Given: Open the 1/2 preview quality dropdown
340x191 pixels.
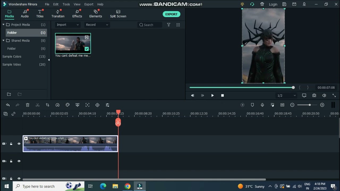Looking at the screenshot, I should pyautogui.click(x=286, y=95).
